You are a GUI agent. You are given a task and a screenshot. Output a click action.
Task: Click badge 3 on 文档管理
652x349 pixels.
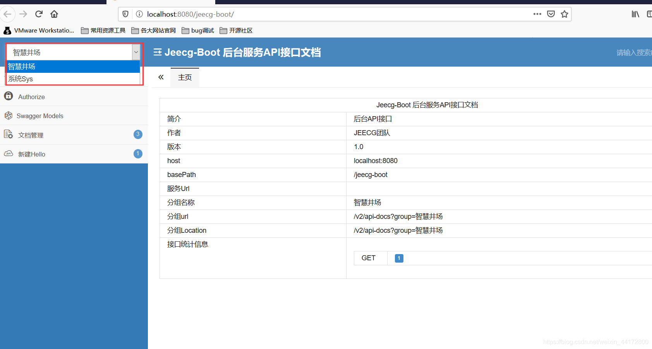pos(138,134)
